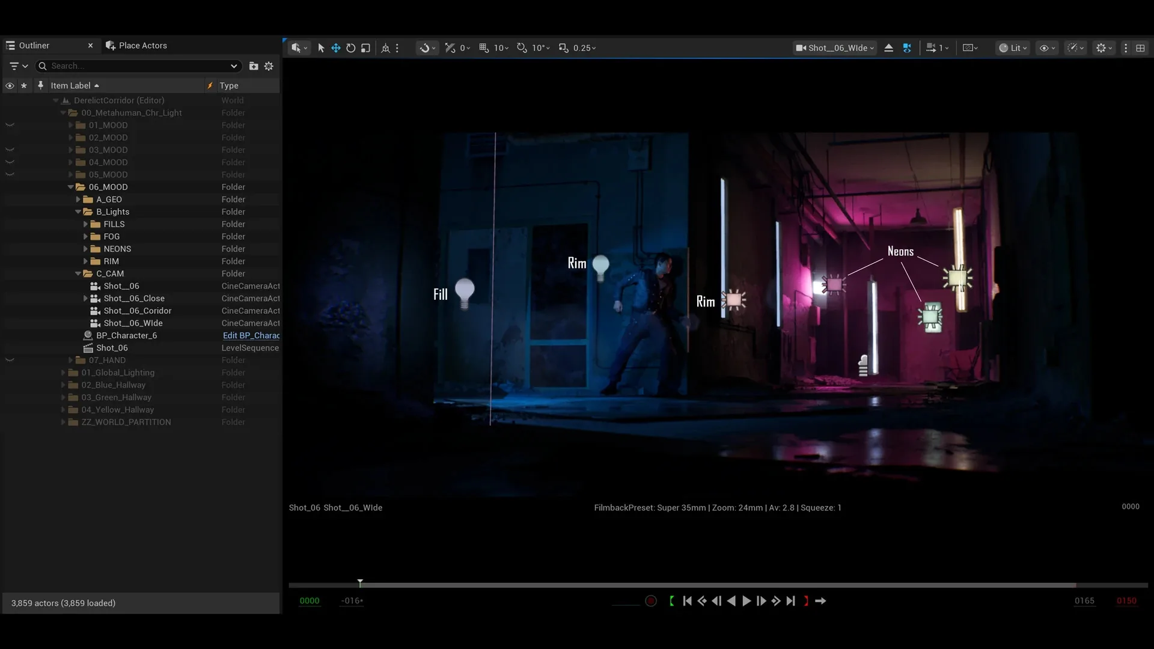Screen dimensions: 1154x649
Task: Toggle visibility of the 07_HAND folder
Action: click(10, 361)
